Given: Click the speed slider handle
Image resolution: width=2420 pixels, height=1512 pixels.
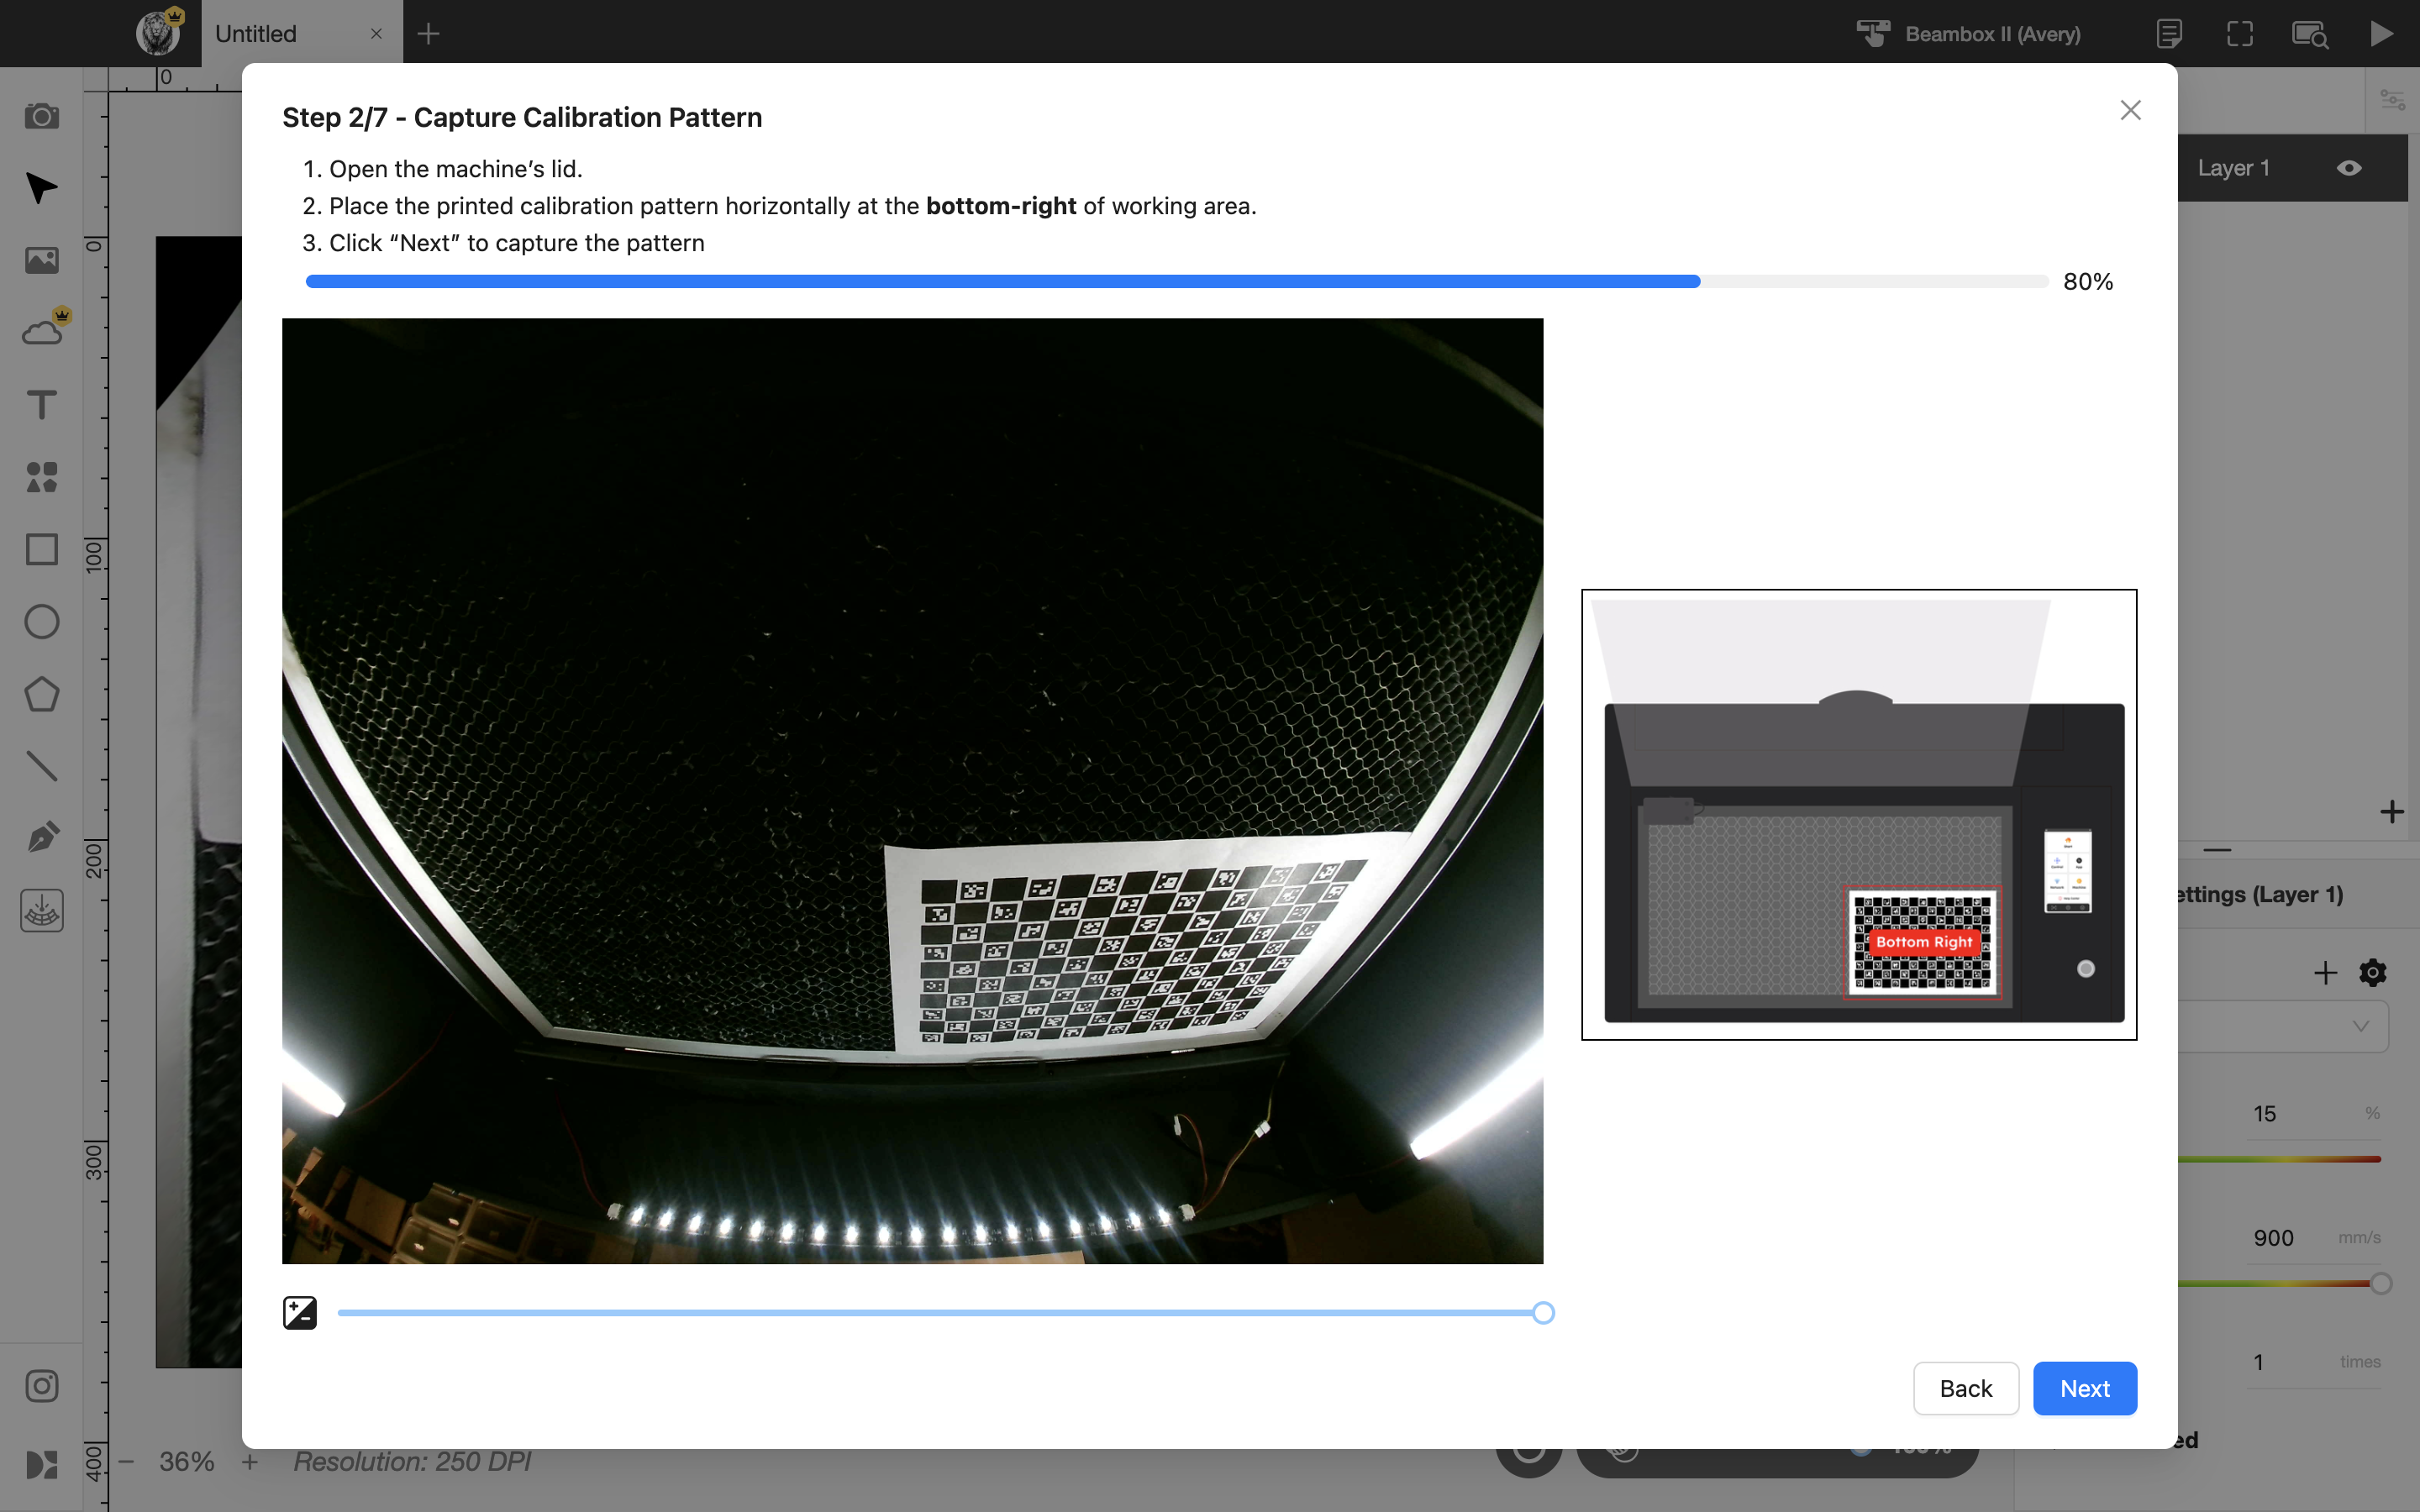Looking at the screenshot, I should click(2381, 1283).
